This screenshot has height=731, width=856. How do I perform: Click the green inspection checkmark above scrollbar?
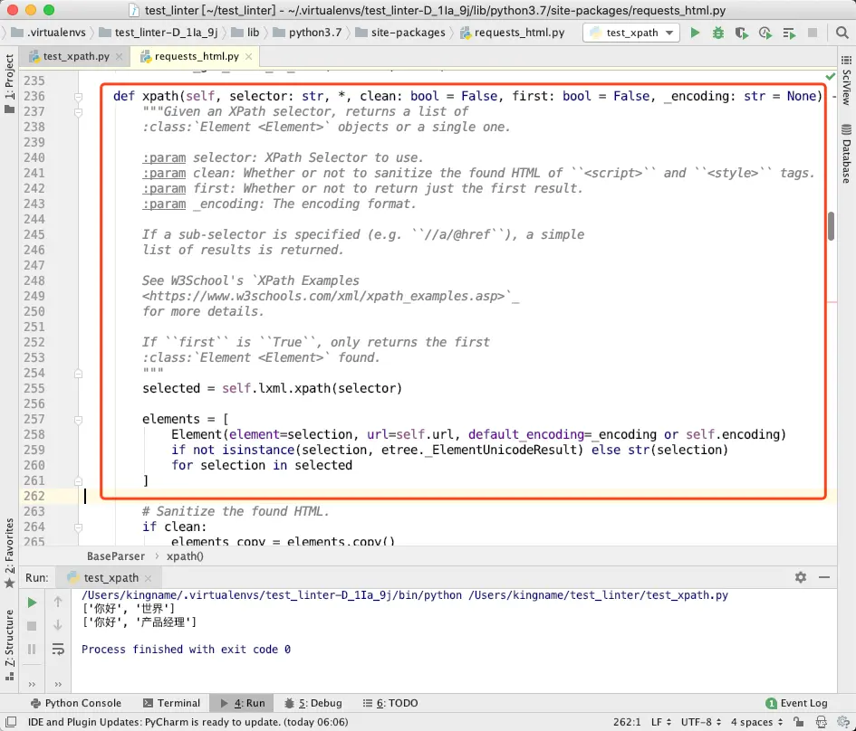pos(831,76)
